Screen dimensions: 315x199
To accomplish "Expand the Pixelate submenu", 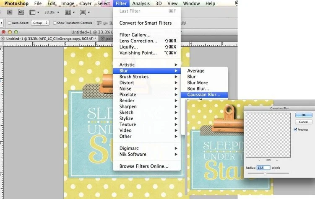I will tap(147, 95).
